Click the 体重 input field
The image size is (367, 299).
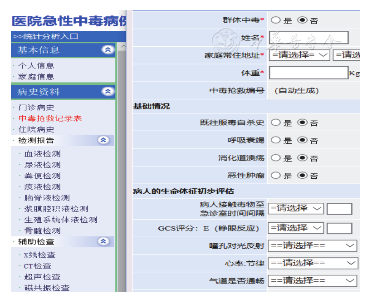pyautogui.click(x=308, y=73)
